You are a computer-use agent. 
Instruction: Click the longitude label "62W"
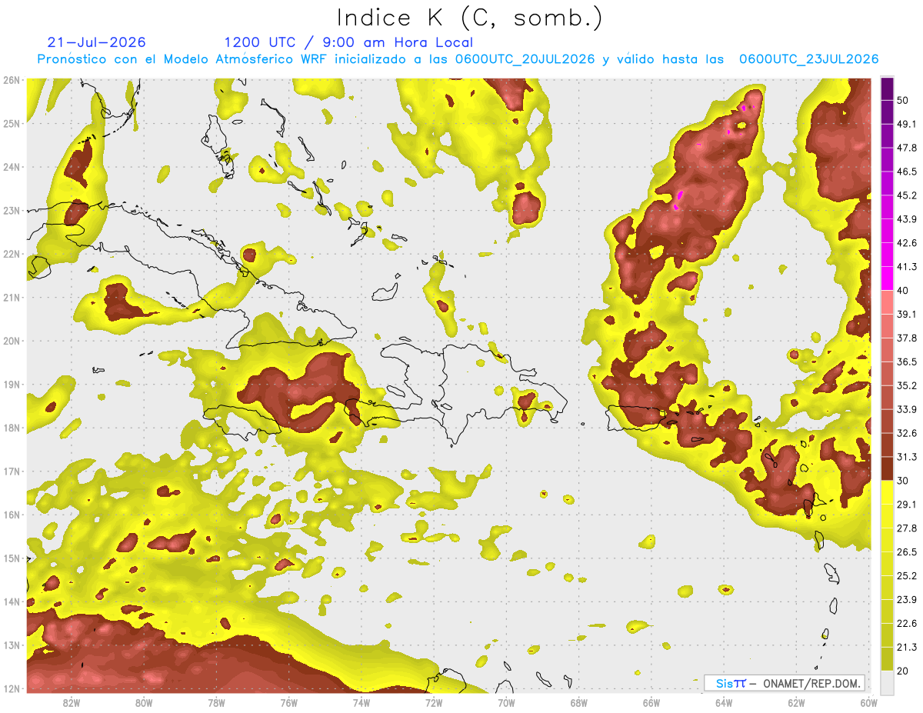click(x=795, y=702)
